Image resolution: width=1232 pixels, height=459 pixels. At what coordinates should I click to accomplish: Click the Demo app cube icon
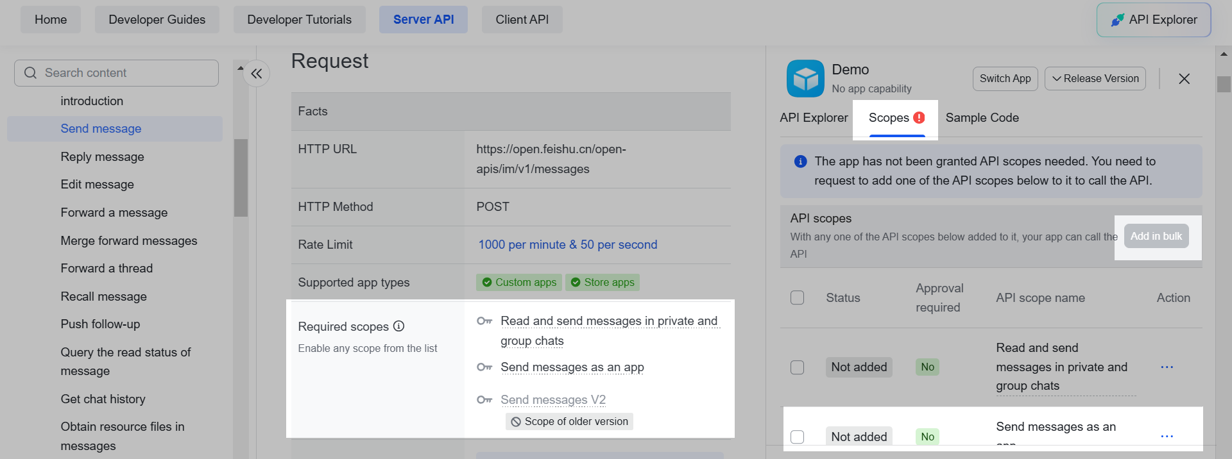tap(805, 79)
